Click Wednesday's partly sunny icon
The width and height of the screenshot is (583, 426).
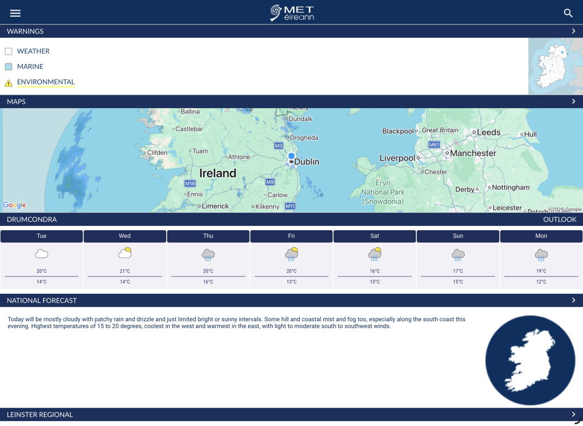coord(125,253)
